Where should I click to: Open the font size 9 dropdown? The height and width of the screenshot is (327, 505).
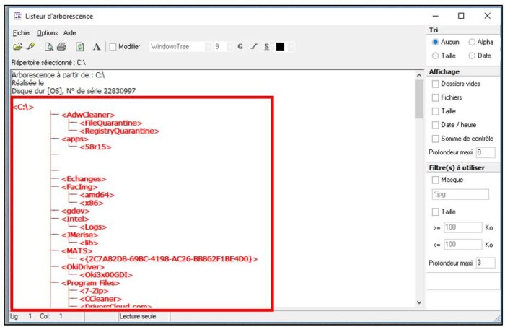229,47
